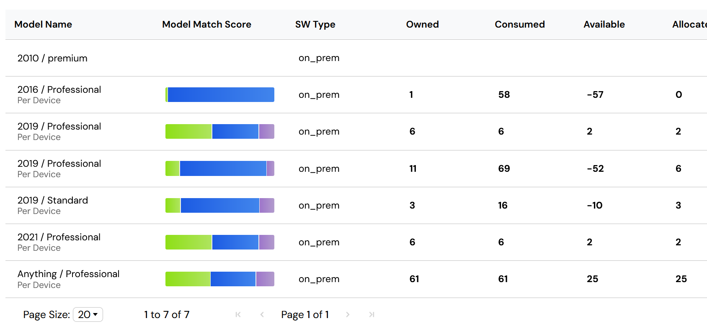The height and width of the screenshot is (326, 707).
Task: Sort by Model Name column header
Action: pos(43,25)
